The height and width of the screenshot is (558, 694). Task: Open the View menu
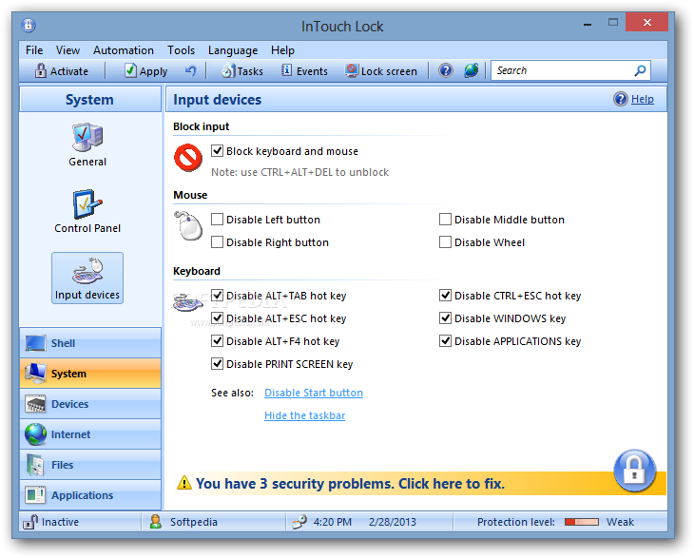(x=67, y=50)
